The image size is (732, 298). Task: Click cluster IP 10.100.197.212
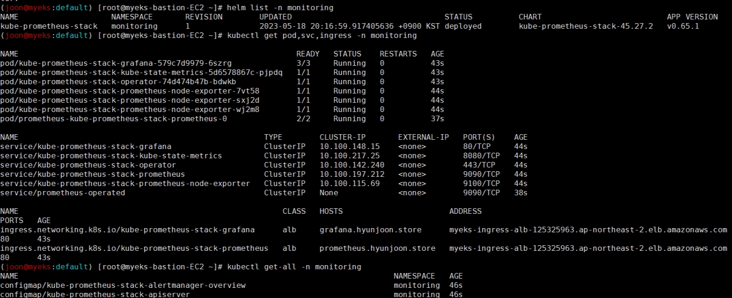[352, 174]
